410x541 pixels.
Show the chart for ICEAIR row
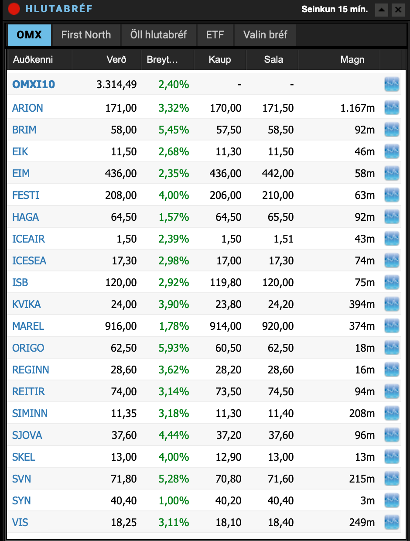pos(392,239)
